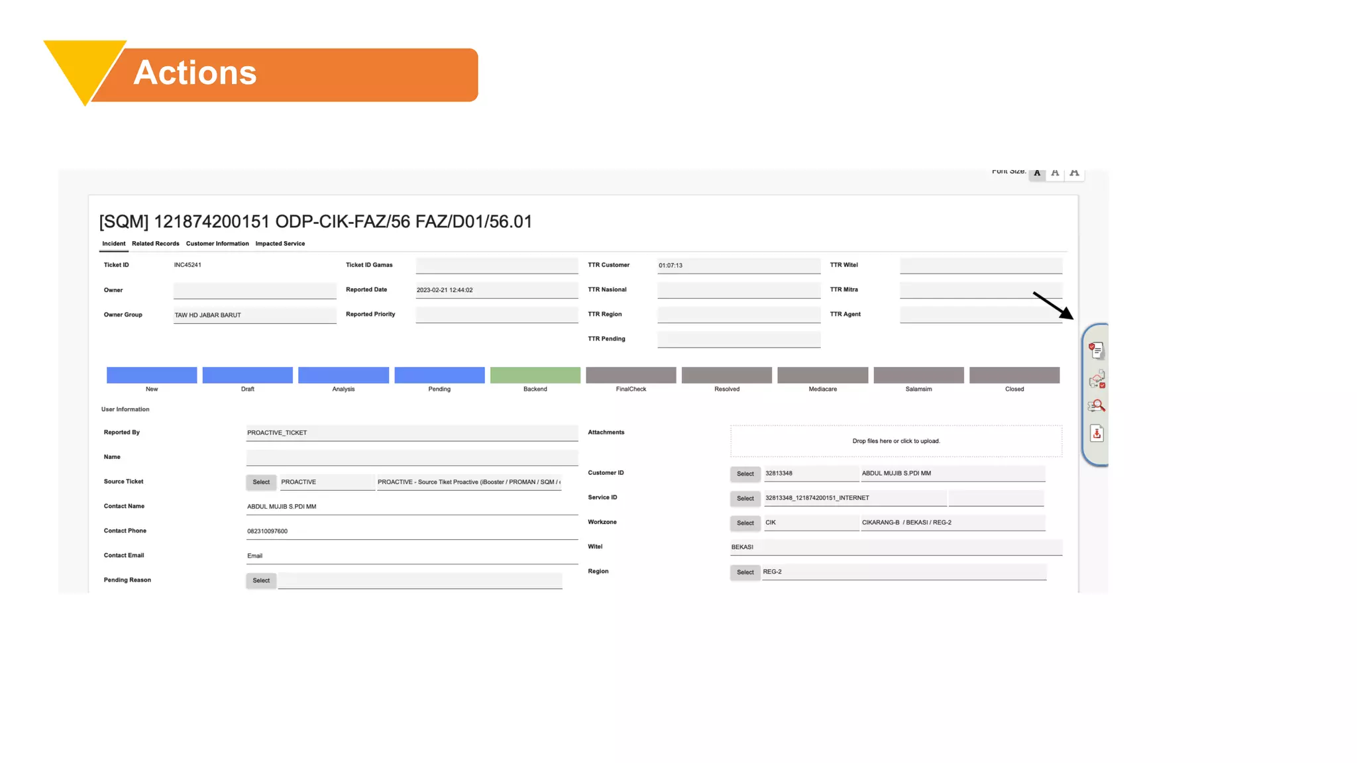The image size is (1357, 763).
Task: Click the gray FinalCheck status bar
Action: [631, 376]
